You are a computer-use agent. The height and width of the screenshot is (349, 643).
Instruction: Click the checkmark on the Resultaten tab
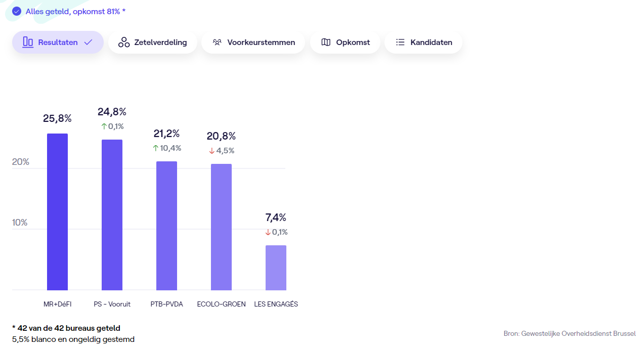click(88, 42)
